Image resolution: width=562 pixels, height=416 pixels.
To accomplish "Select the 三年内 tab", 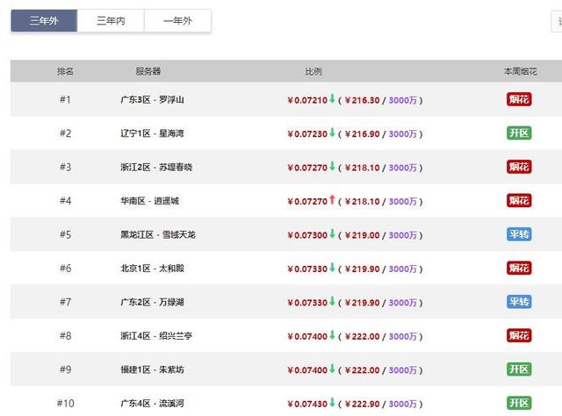I will tap(111, 21).
